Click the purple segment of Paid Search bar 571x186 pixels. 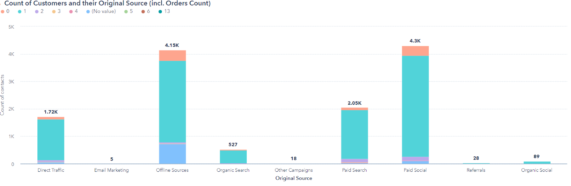click(354, 161)
